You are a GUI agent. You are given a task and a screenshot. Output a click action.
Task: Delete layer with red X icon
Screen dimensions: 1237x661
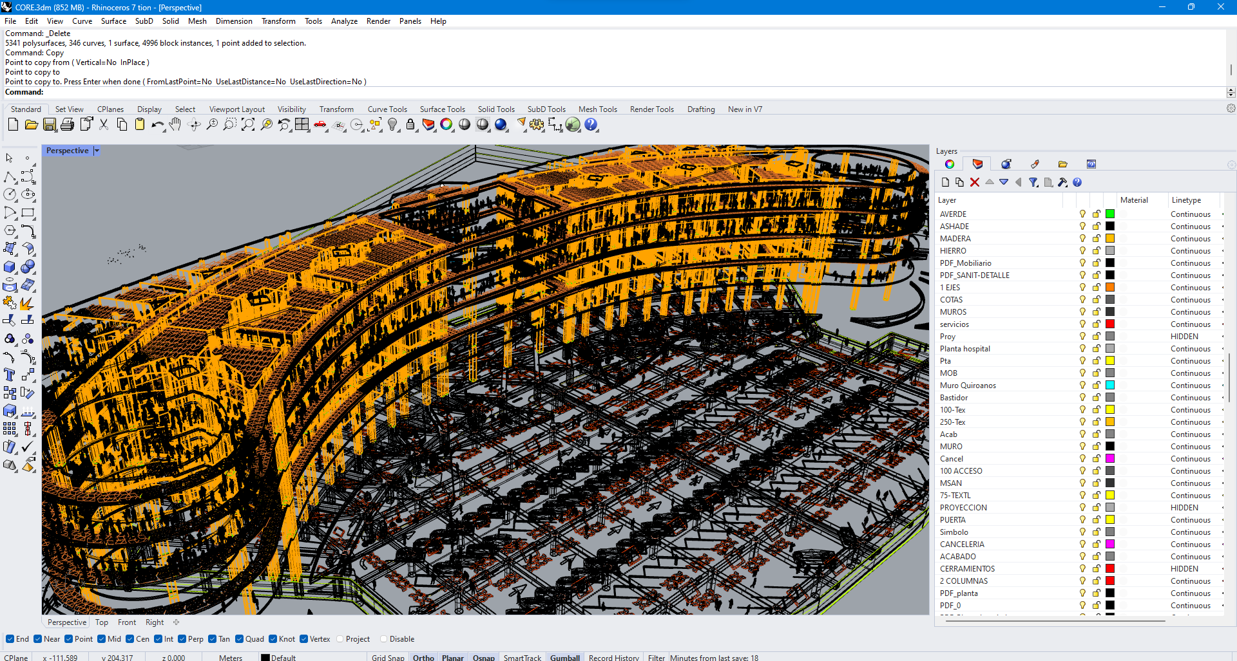click(975, 183)
